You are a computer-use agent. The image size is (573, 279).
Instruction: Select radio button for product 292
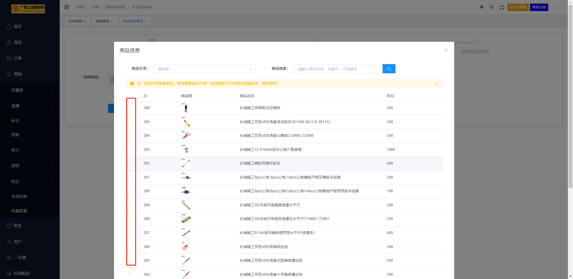point(130,163)
